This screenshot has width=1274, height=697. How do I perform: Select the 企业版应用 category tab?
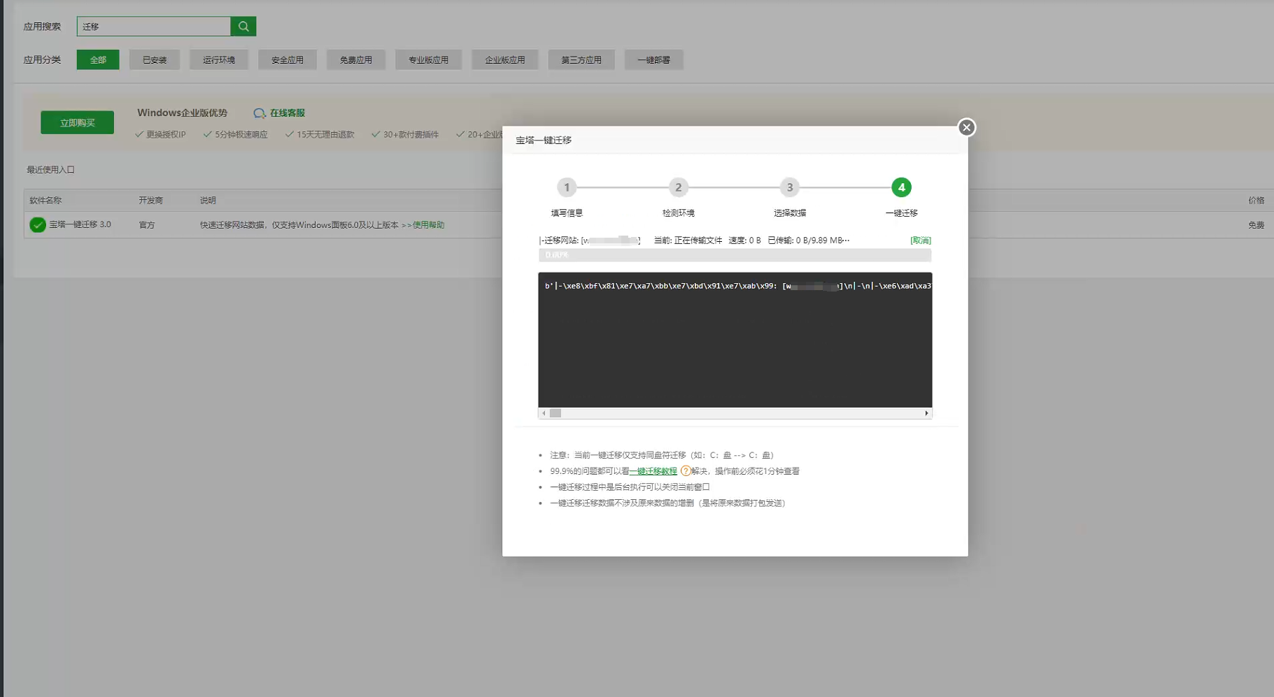(x=505, y=60)
